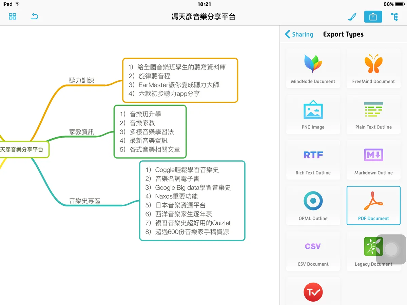Select FreeMind Document butterfly icon

coord(373,64)
